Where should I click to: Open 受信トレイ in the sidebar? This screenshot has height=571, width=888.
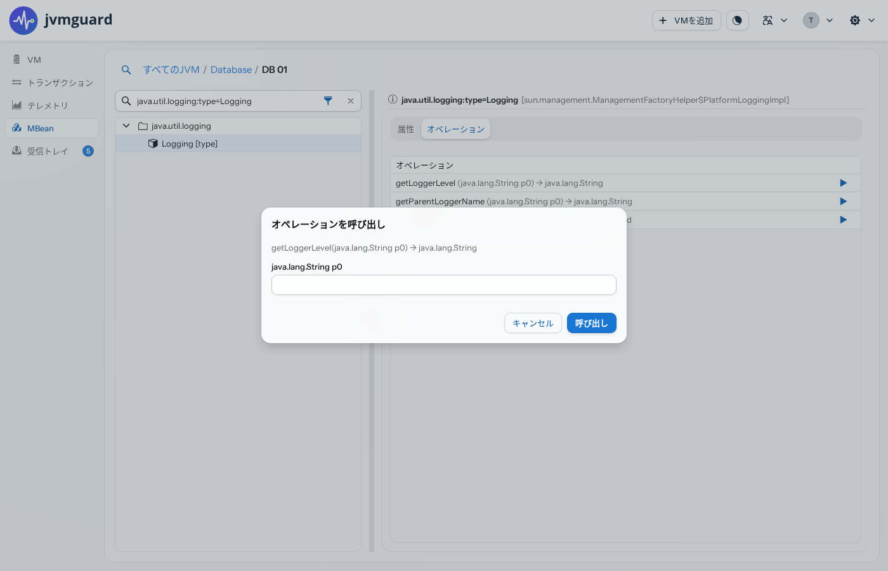click(x=52, y=151)
